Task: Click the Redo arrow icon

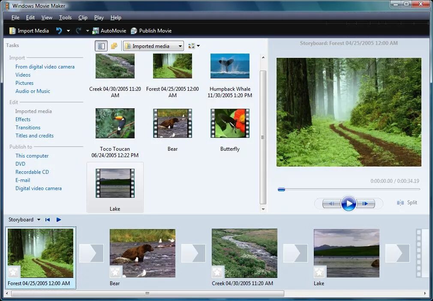Action: click(78, 31)
